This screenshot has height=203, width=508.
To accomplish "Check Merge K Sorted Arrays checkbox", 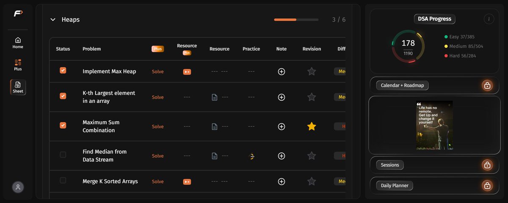I will [63, 180].
